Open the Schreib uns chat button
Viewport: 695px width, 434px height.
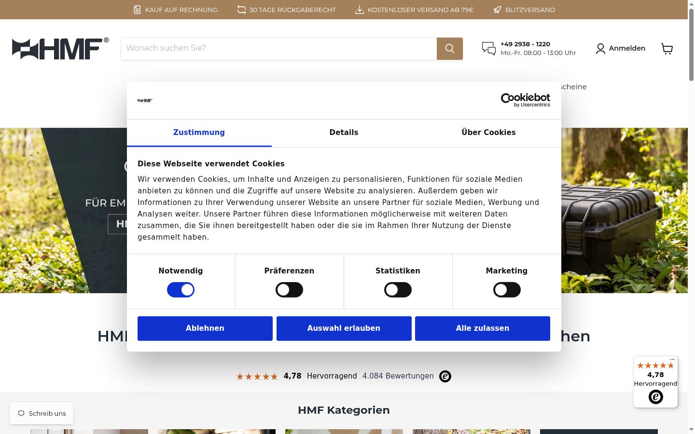(42, 413)
